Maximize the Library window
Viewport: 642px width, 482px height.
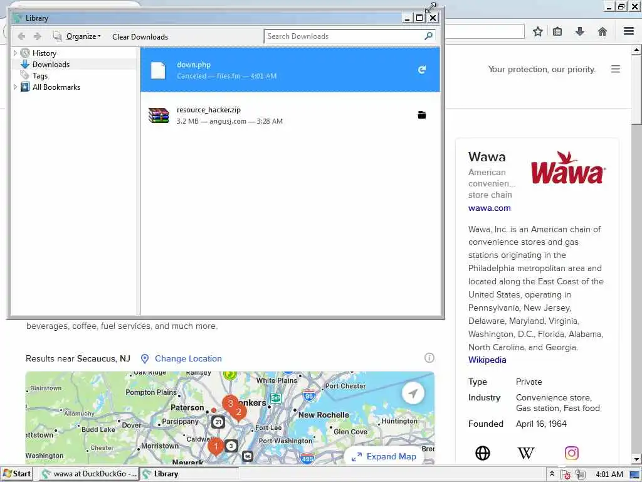pyautogui.click(x=419, y=18)
